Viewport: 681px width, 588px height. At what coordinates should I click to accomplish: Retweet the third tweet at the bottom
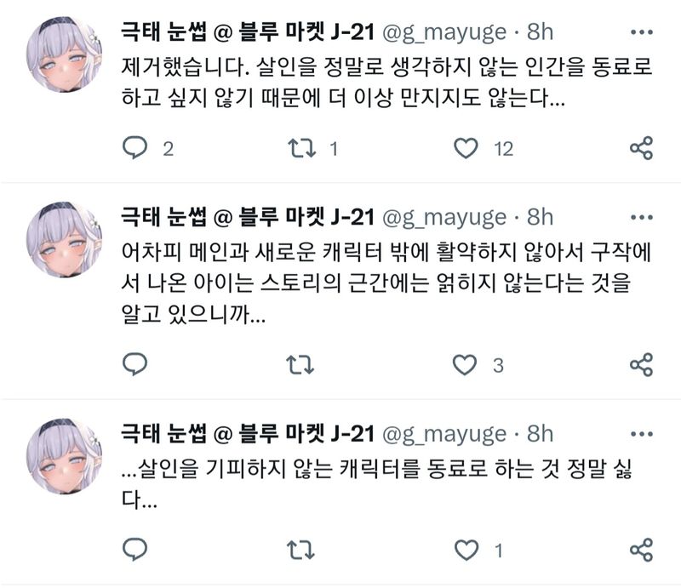pyautogui.click(x=300, y=550)
